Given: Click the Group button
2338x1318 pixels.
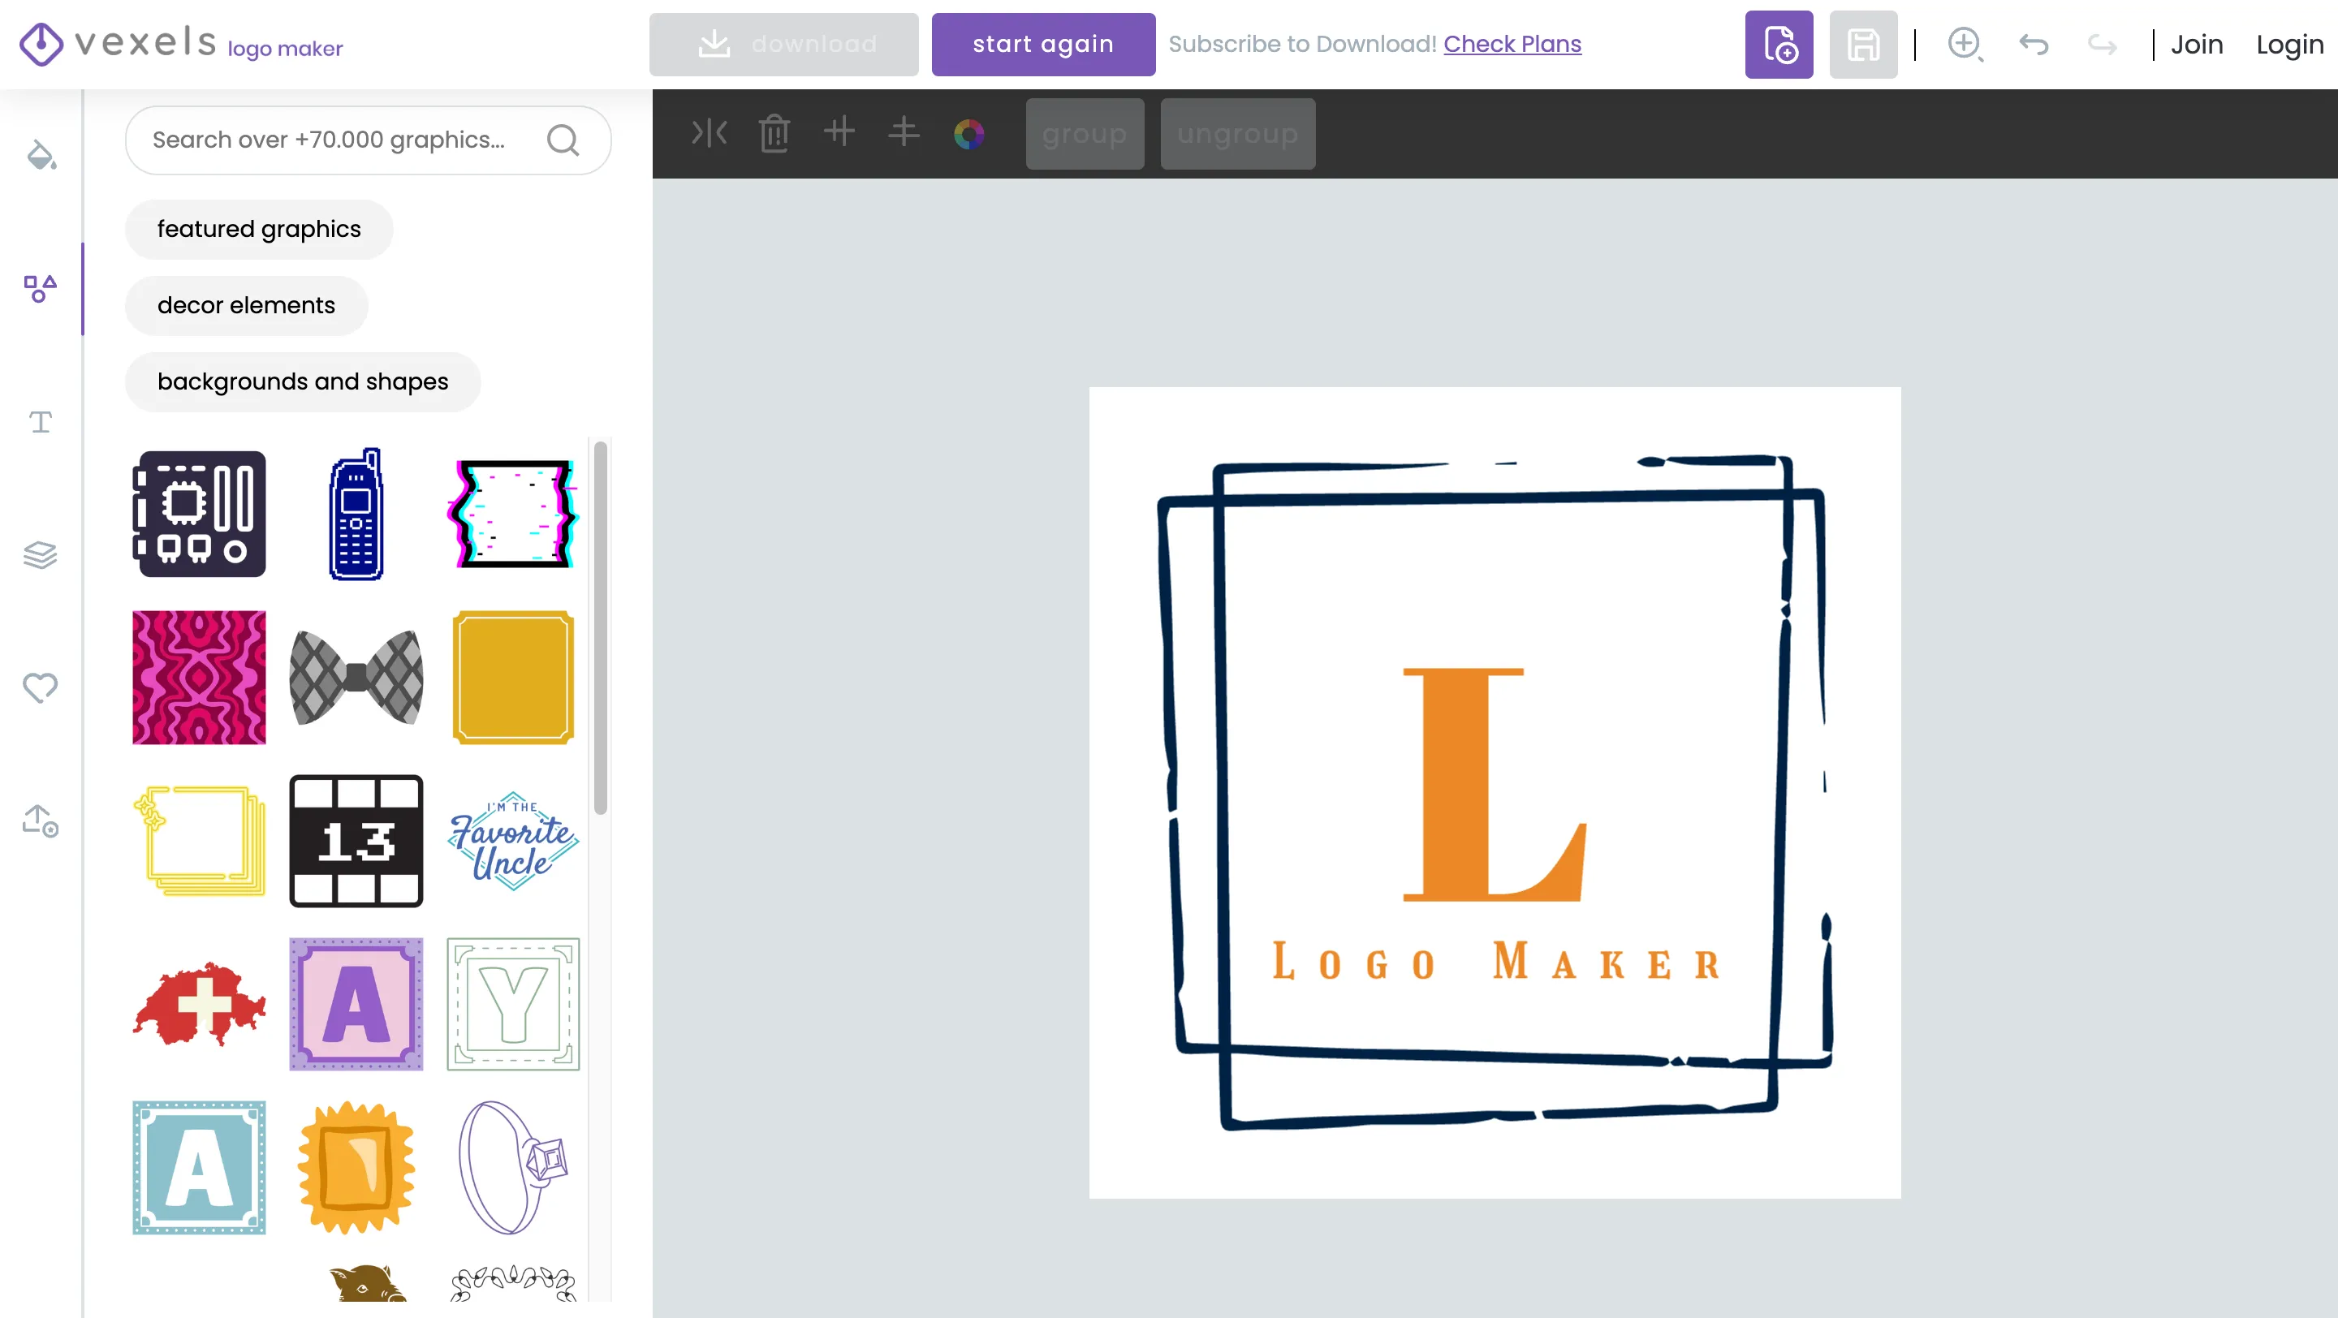Looking at the screenshot, I should pos(1084,133).
